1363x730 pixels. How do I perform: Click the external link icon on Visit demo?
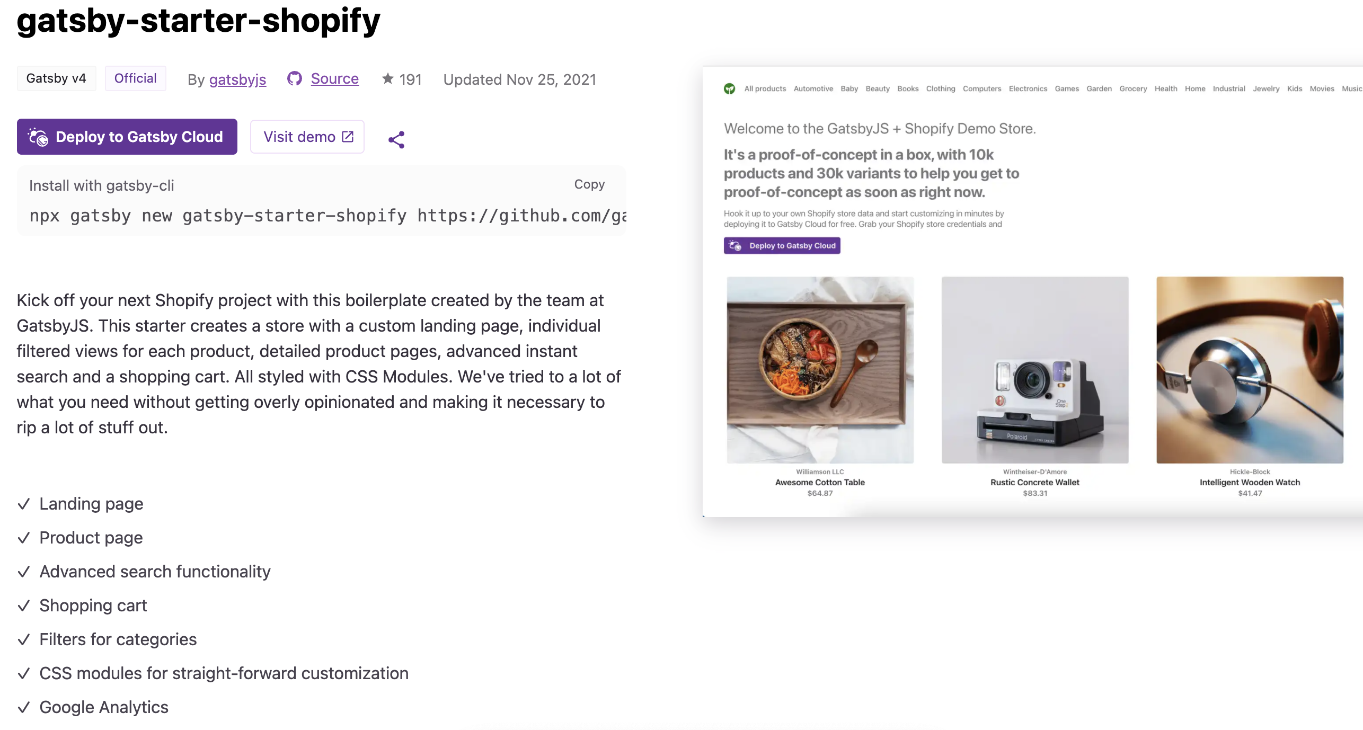(x=348, y=137)
